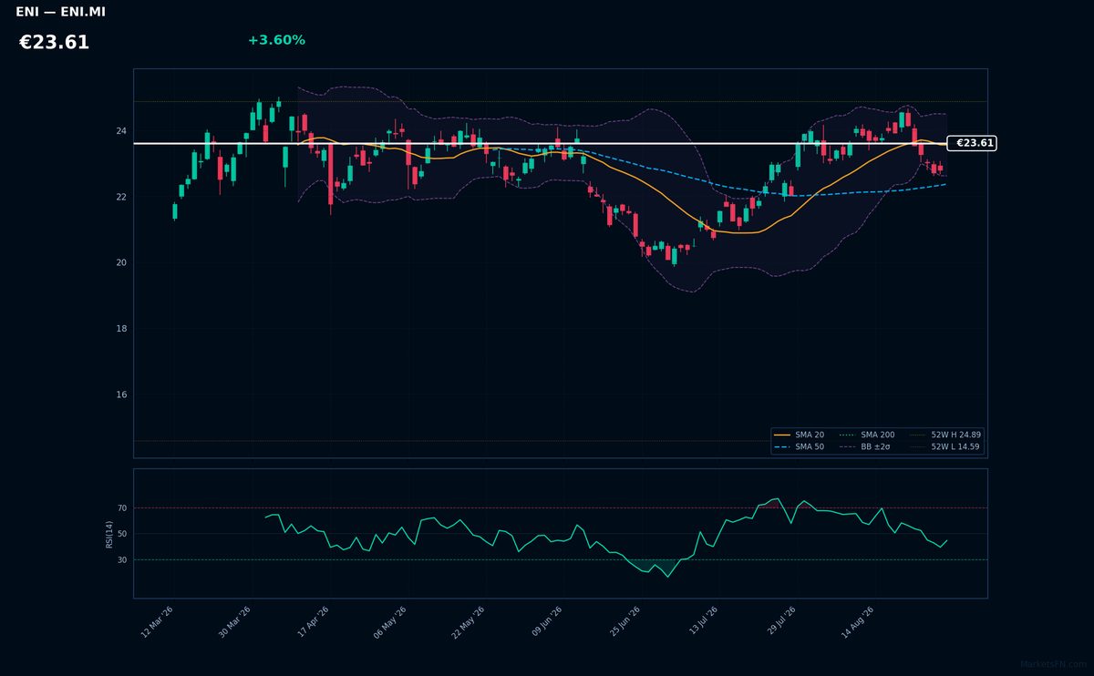Click the 16 price axis label
This screenshot has width=1094, height=676.
pos(121,394)
